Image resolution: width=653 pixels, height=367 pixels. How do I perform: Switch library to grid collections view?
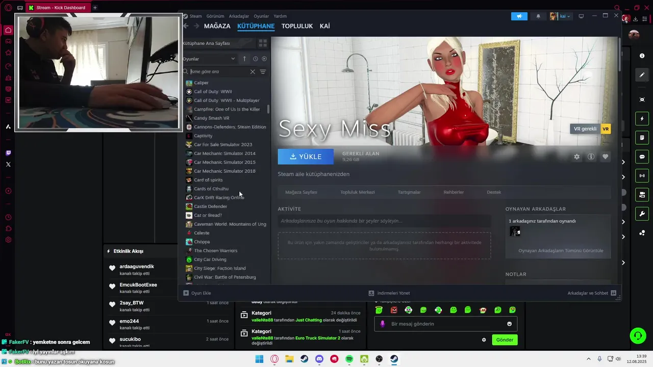[x=263, y=43]
